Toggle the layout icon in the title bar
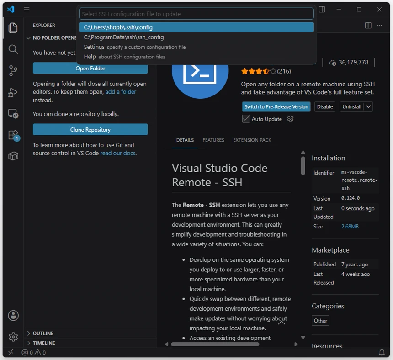Viewport: 393px width, 360px height. point(322,9)
